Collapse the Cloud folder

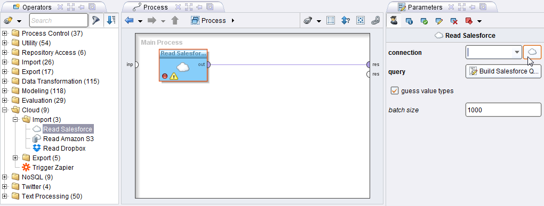pos(4,110)
